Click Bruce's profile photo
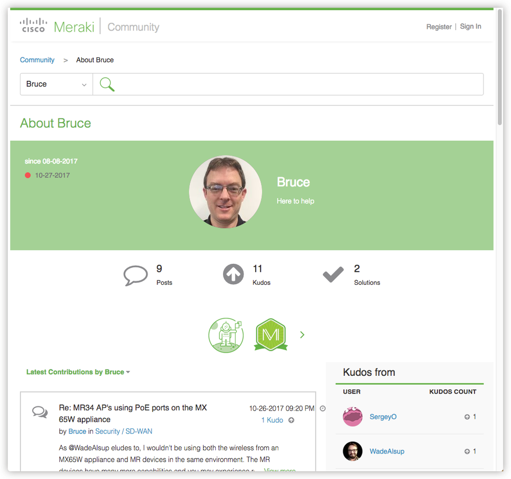Image resolution: width=511 pixels, height=479 pixels. tap(226, 192)
